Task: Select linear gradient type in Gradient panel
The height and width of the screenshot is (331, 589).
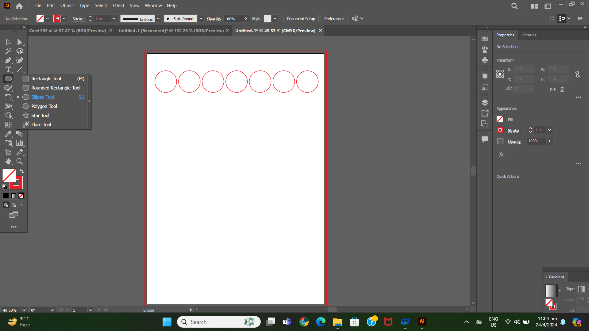Action: pos(581,289)
